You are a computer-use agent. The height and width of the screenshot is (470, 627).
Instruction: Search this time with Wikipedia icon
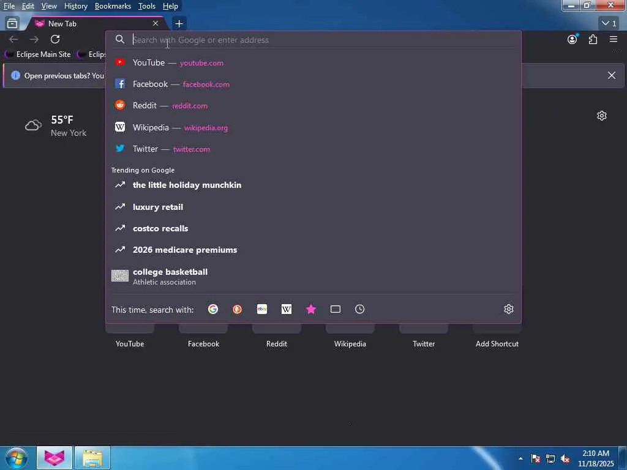coord(287,309)
